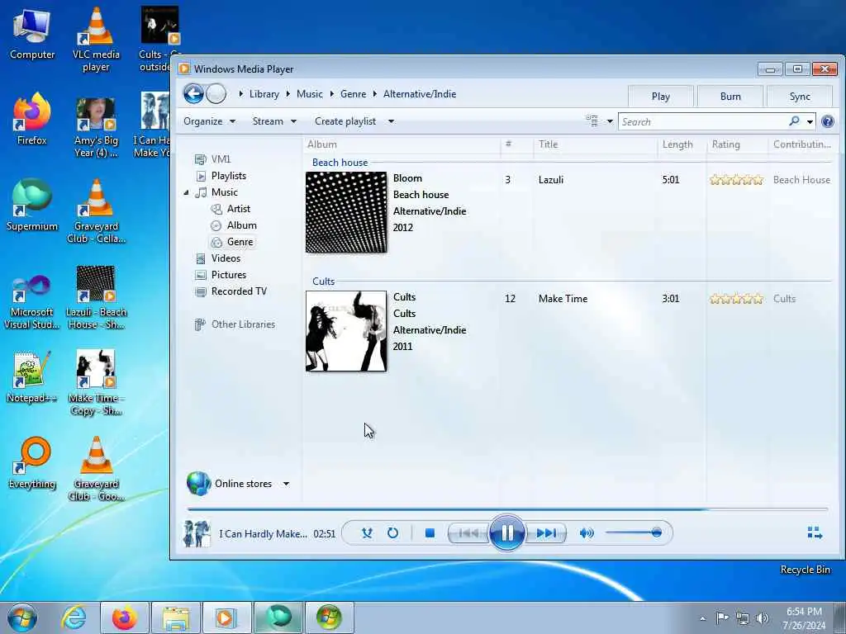Open the Organize menu
The image size is (846, 634).
[x=209, y=121]
